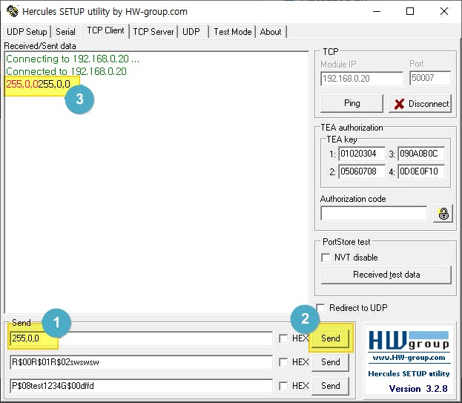Switch to the UDP tab
The height and width of the screenshot is (403, 462).
pyautogui.click(x=191, y=32)
